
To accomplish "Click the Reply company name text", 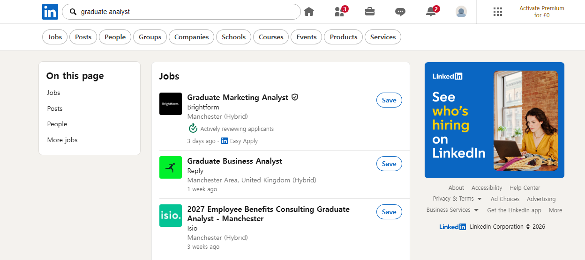I will [195, 171].
